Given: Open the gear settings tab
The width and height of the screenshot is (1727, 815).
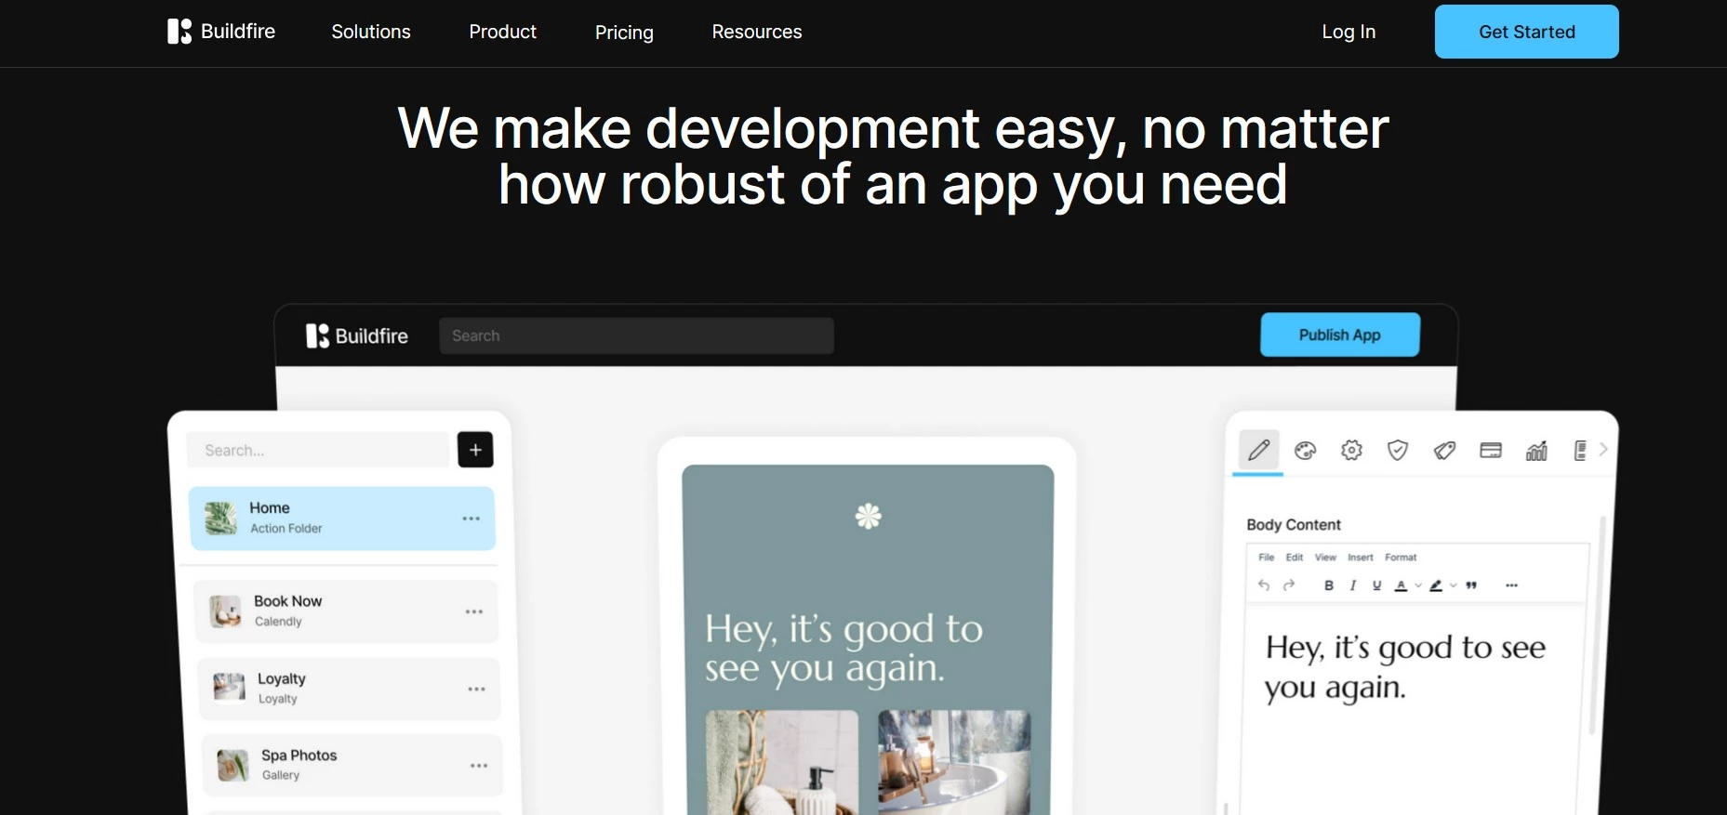Looking at the screenshot, I should coord(1351,451).
